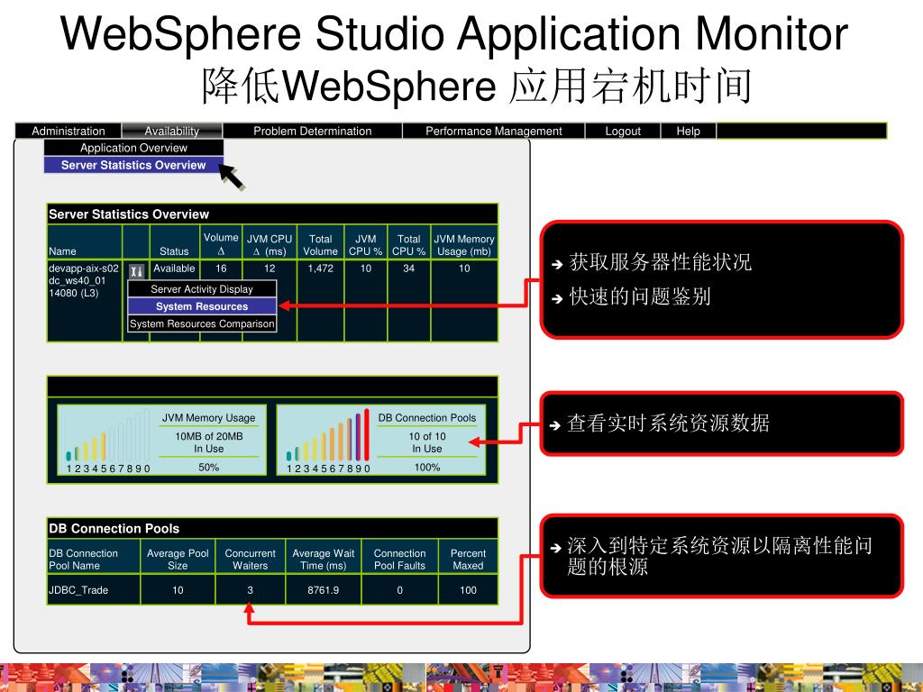Click the devapp-aix-s02 server name

(x=84, y=269)
